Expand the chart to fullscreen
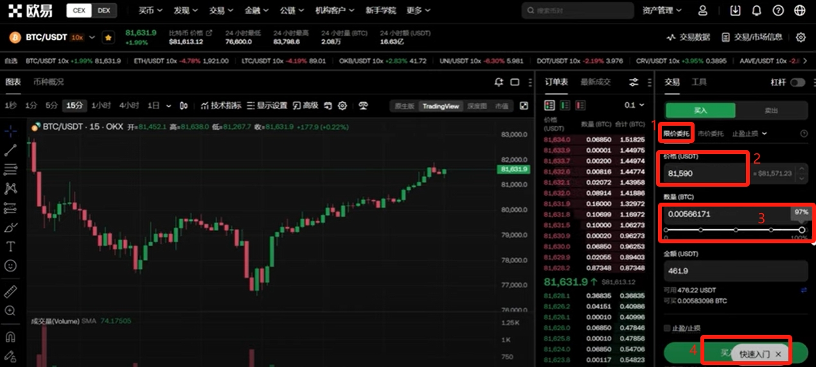Screen dimensions: 816x367 click(524, 106)
